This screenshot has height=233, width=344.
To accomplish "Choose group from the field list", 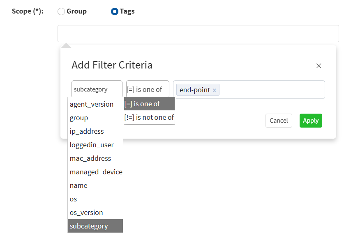I will point(79,118).
